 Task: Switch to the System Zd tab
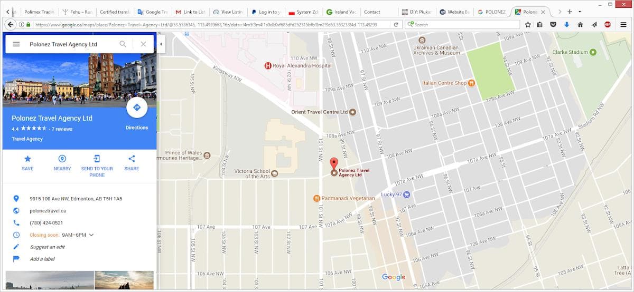coord(304,12)
